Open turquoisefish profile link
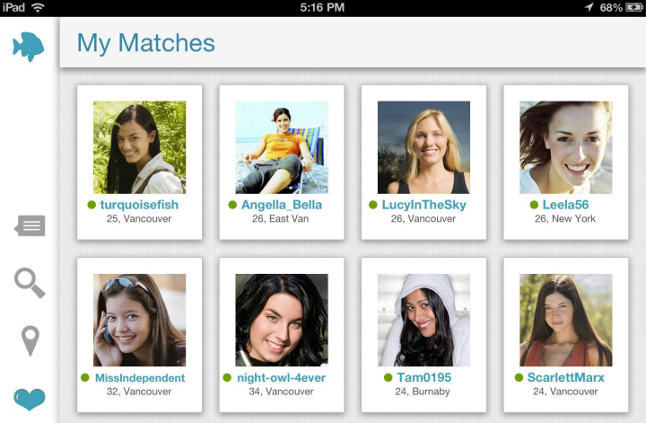The height and width of the screenshot is (423, 646). click(x=139, y=205)
